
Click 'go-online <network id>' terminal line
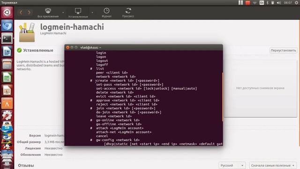118,120
